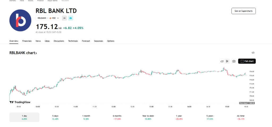This screenshot has width=272, height=127.
Task: Go to the Ideas tab
Action: 47,41
